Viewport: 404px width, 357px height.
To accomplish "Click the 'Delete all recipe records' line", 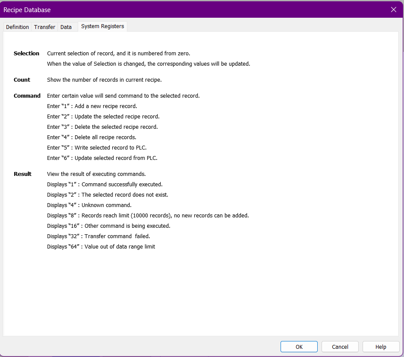I will pyautogui.click(x=92, y=137).
